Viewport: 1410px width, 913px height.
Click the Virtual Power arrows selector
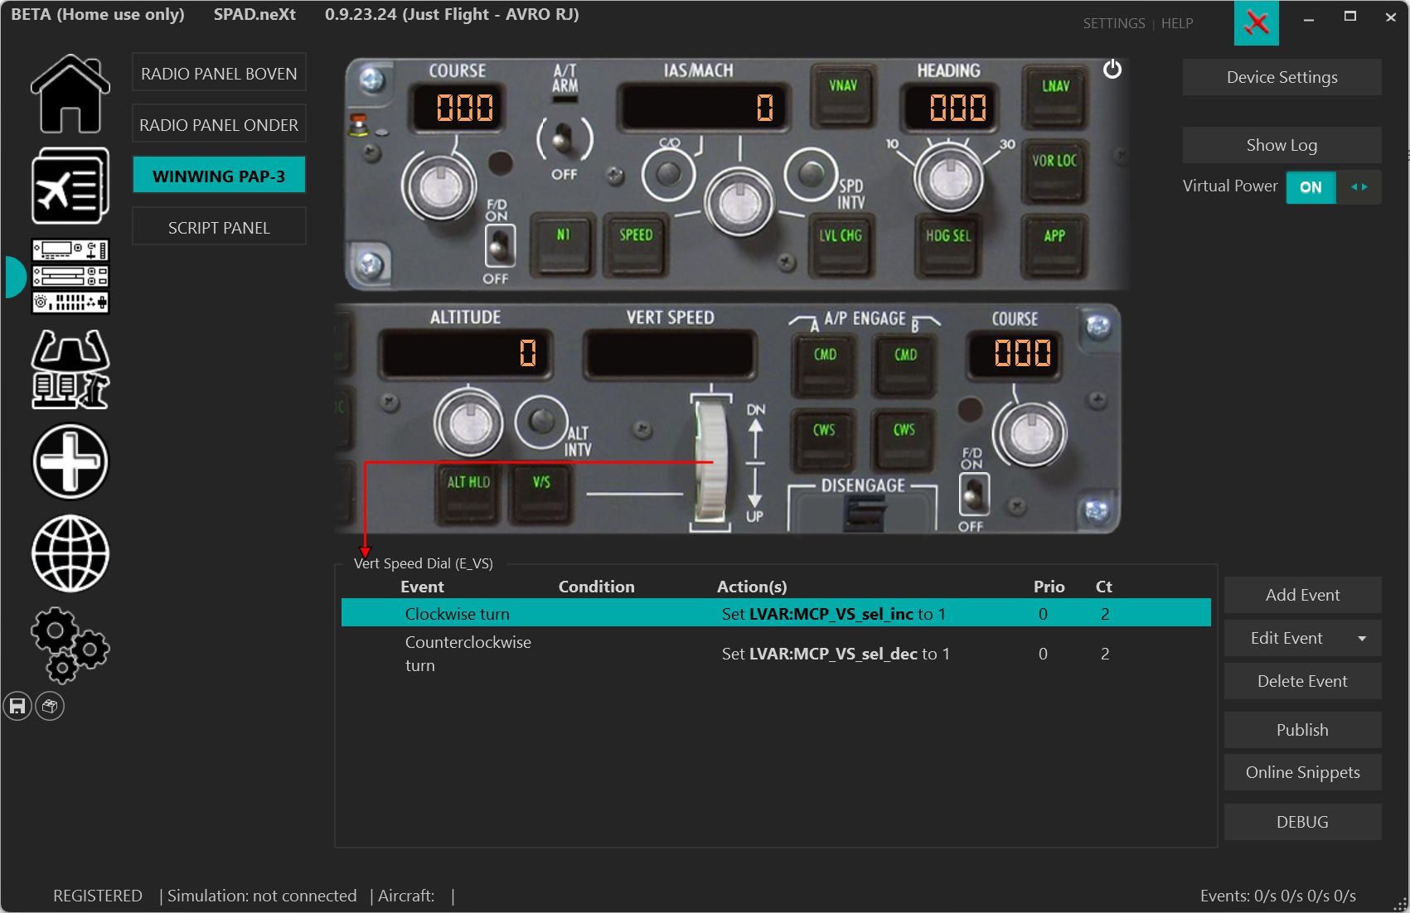click(1359, 187)
